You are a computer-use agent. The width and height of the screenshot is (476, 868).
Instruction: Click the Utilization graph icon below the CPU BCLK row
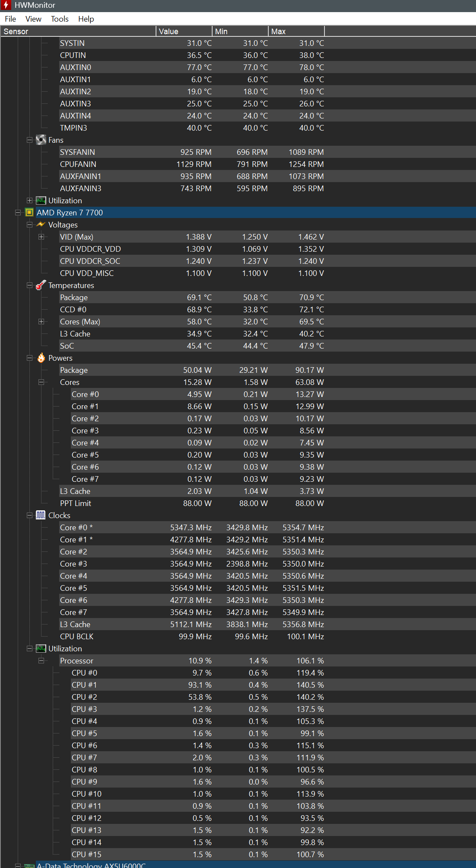click(41, 648)
